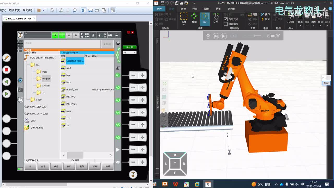The width and height of the screenshot is (334, 188).
Task: Open the Windows notification center icon
Action: point(327,184)
